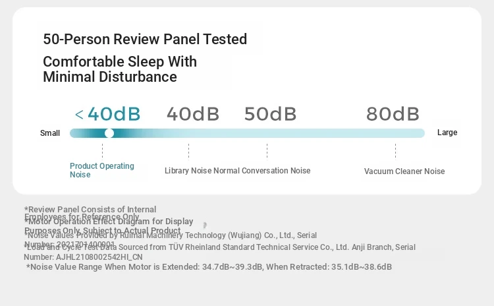Click the '<40dB' teal label

pyautogui.click(x=107, y=114)
